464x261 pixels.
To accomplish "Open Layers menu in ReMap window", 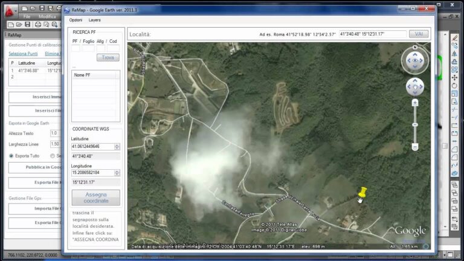I will click(x=95, y=20).
